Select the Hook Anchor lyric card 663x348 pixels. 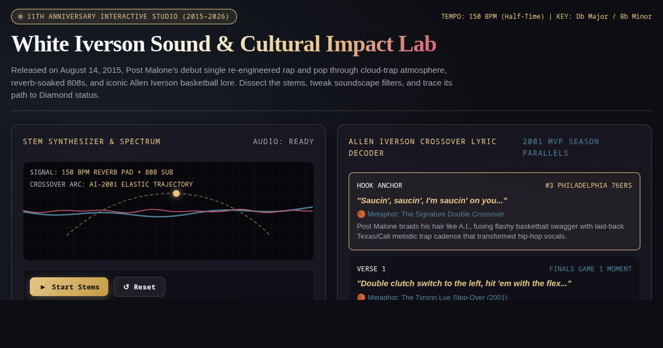[x=494, y=211]
